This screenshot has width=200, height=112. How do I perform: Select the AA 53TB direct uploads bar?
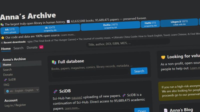coord(10,31)
